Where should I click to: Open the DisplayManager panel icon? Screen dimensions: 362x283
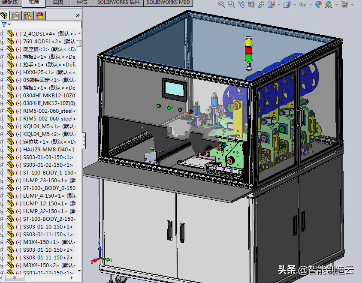tap(39, 15)
